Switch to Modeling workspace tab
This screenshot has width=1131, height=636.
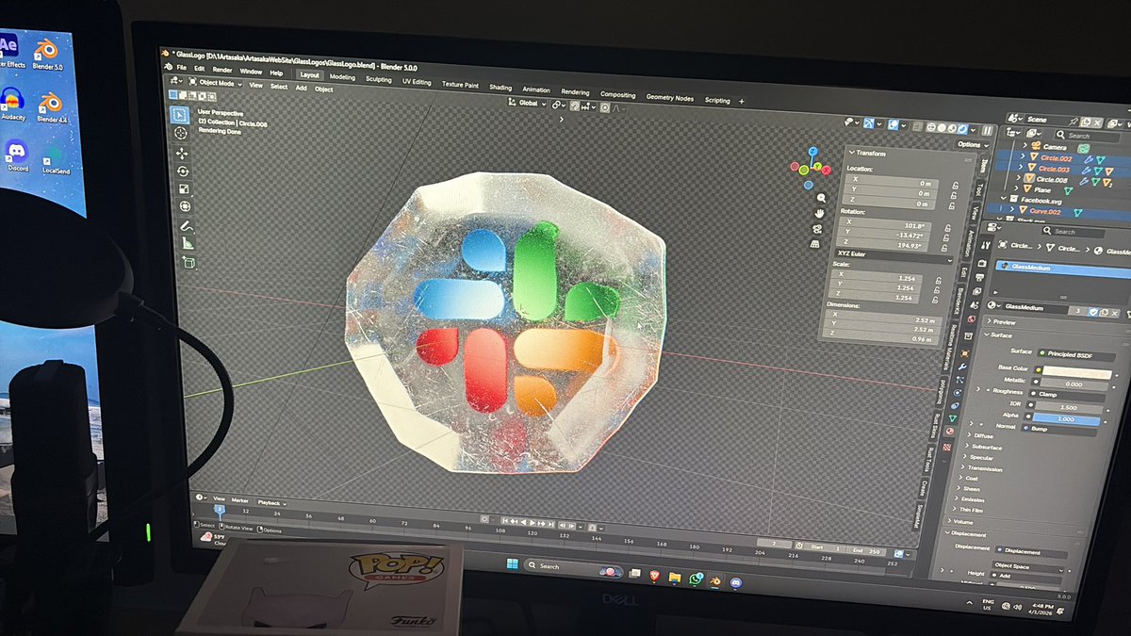tap(342, 77)
